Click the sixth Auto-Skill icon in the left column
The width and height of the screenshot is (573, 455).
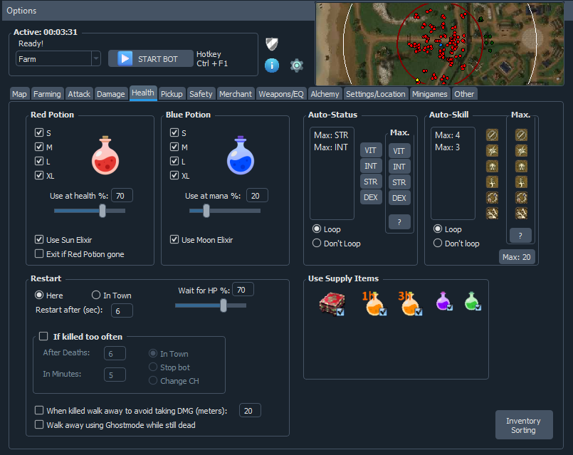point(493,214)
